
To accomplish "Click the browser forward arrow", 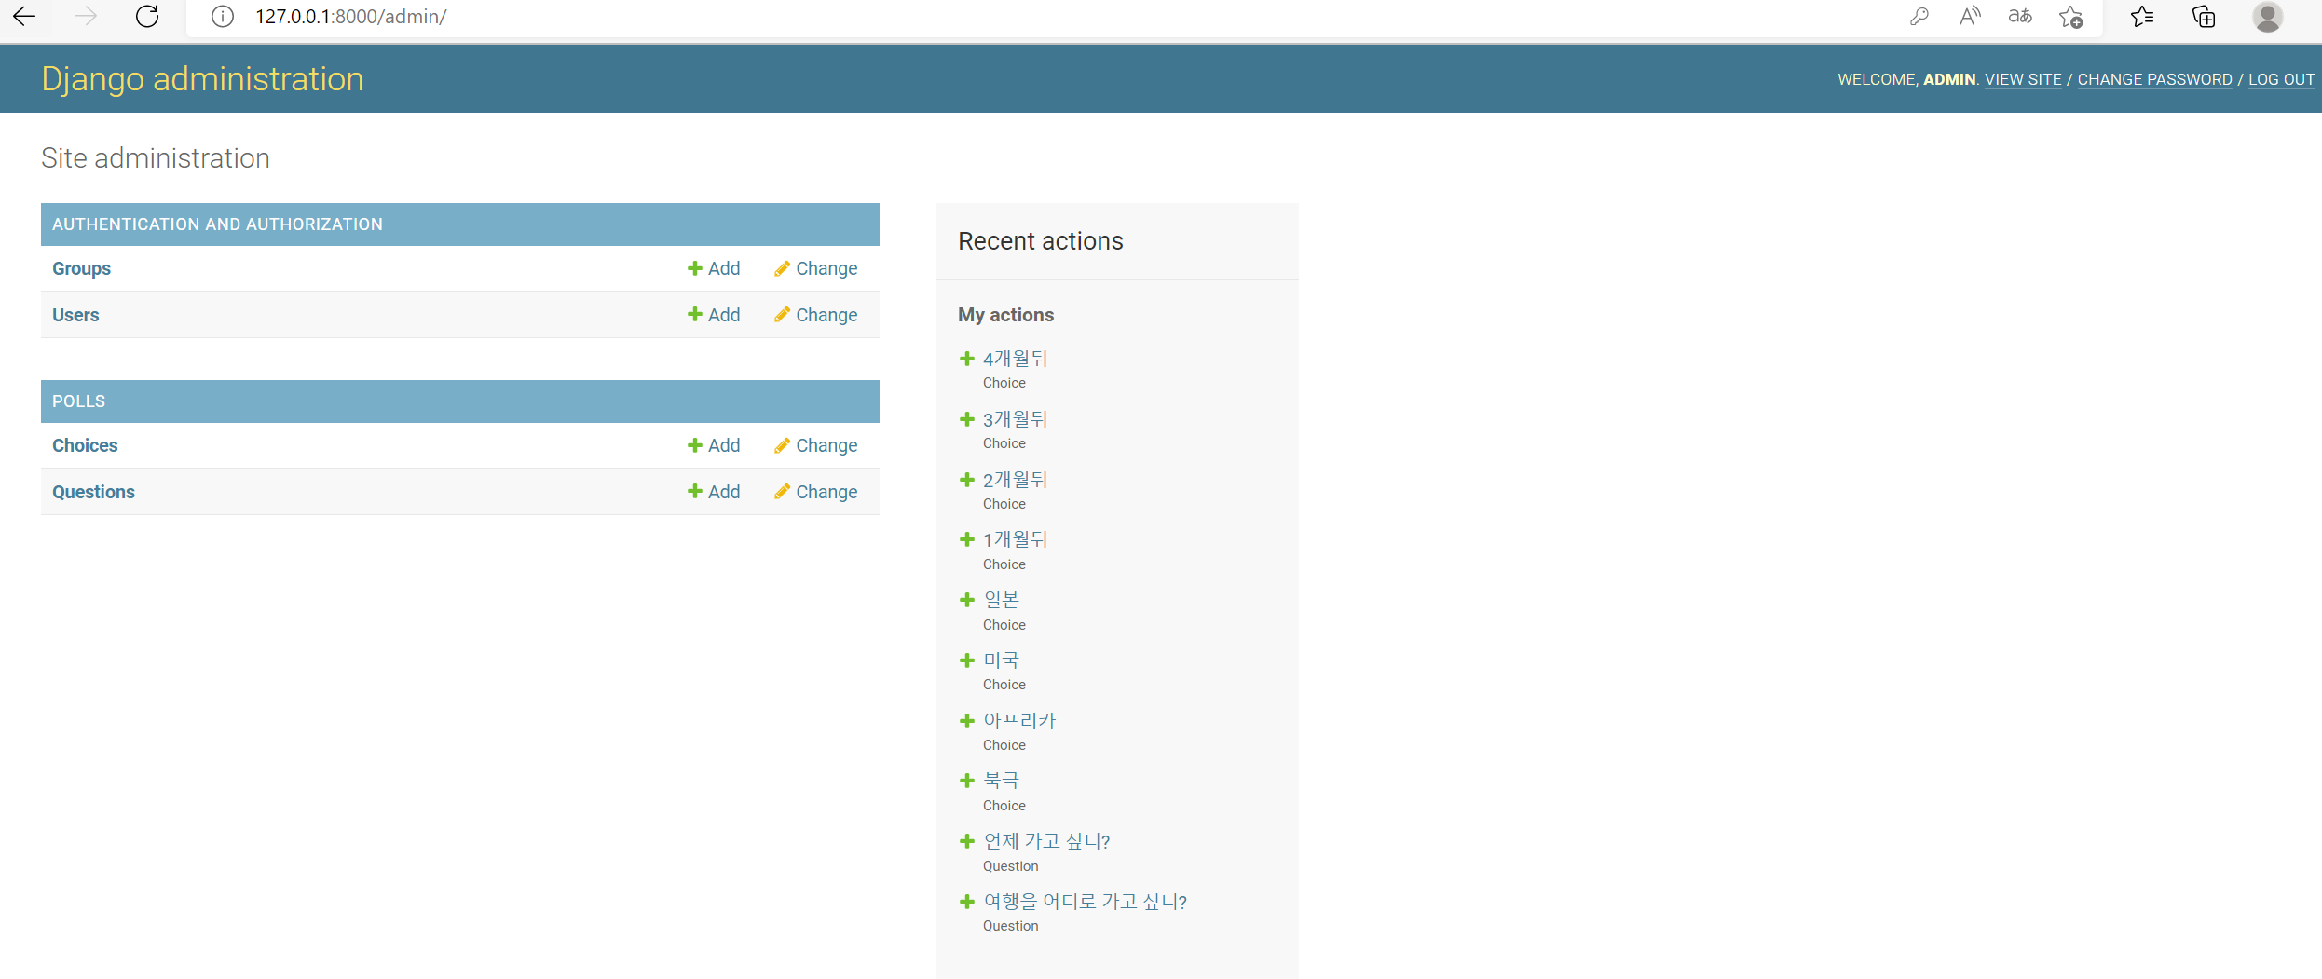I will click(x=86, y=16).
